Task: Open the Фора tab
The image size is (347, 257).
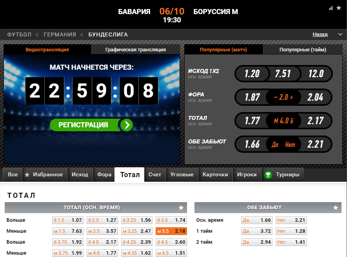Action: click(x=104, y=175)
